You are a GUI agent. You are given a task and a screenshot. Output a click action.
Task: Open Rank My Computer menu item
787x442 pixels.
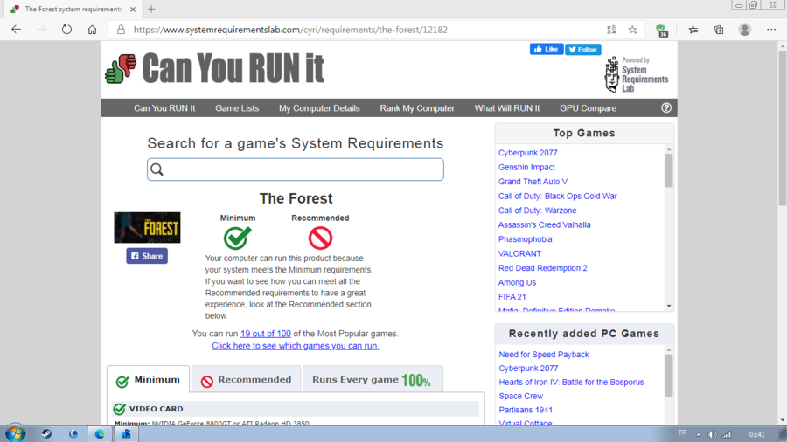point(417,108)
